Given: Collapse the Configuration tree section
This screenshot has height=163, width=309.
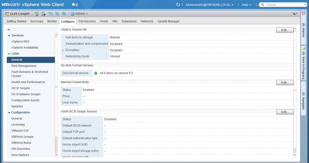Looking at the screenshot, I should [9, 113].
